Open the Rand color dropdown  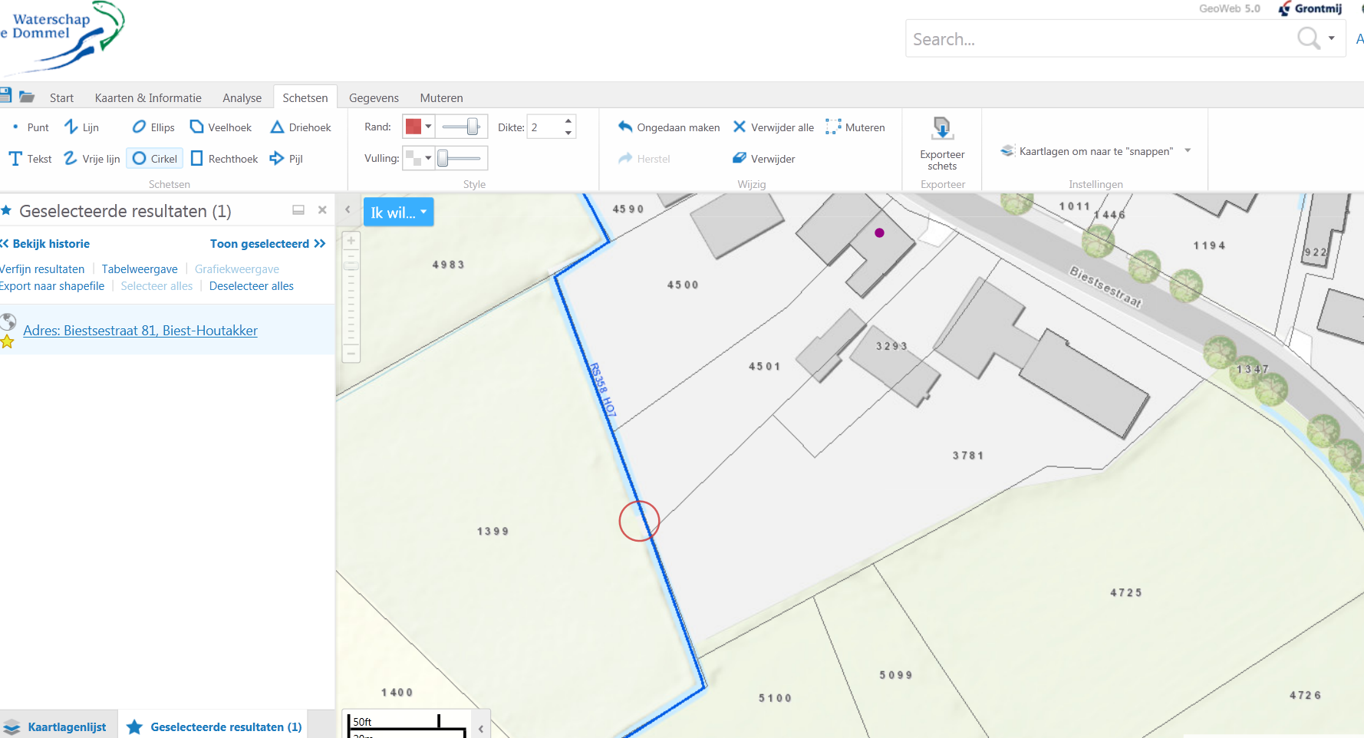(428, 127)
